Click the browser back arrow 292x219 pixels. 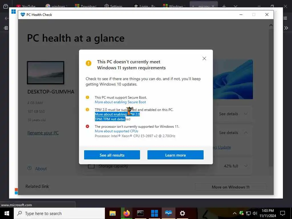coord(7,18)
